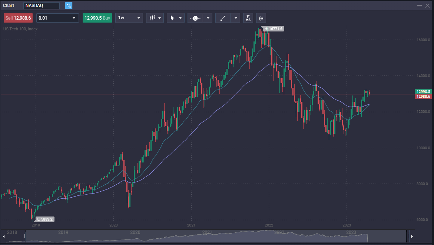Open the indicators flask icon
Screen dimensions: 434x245
pyautogui.click(x=248, y=18)
